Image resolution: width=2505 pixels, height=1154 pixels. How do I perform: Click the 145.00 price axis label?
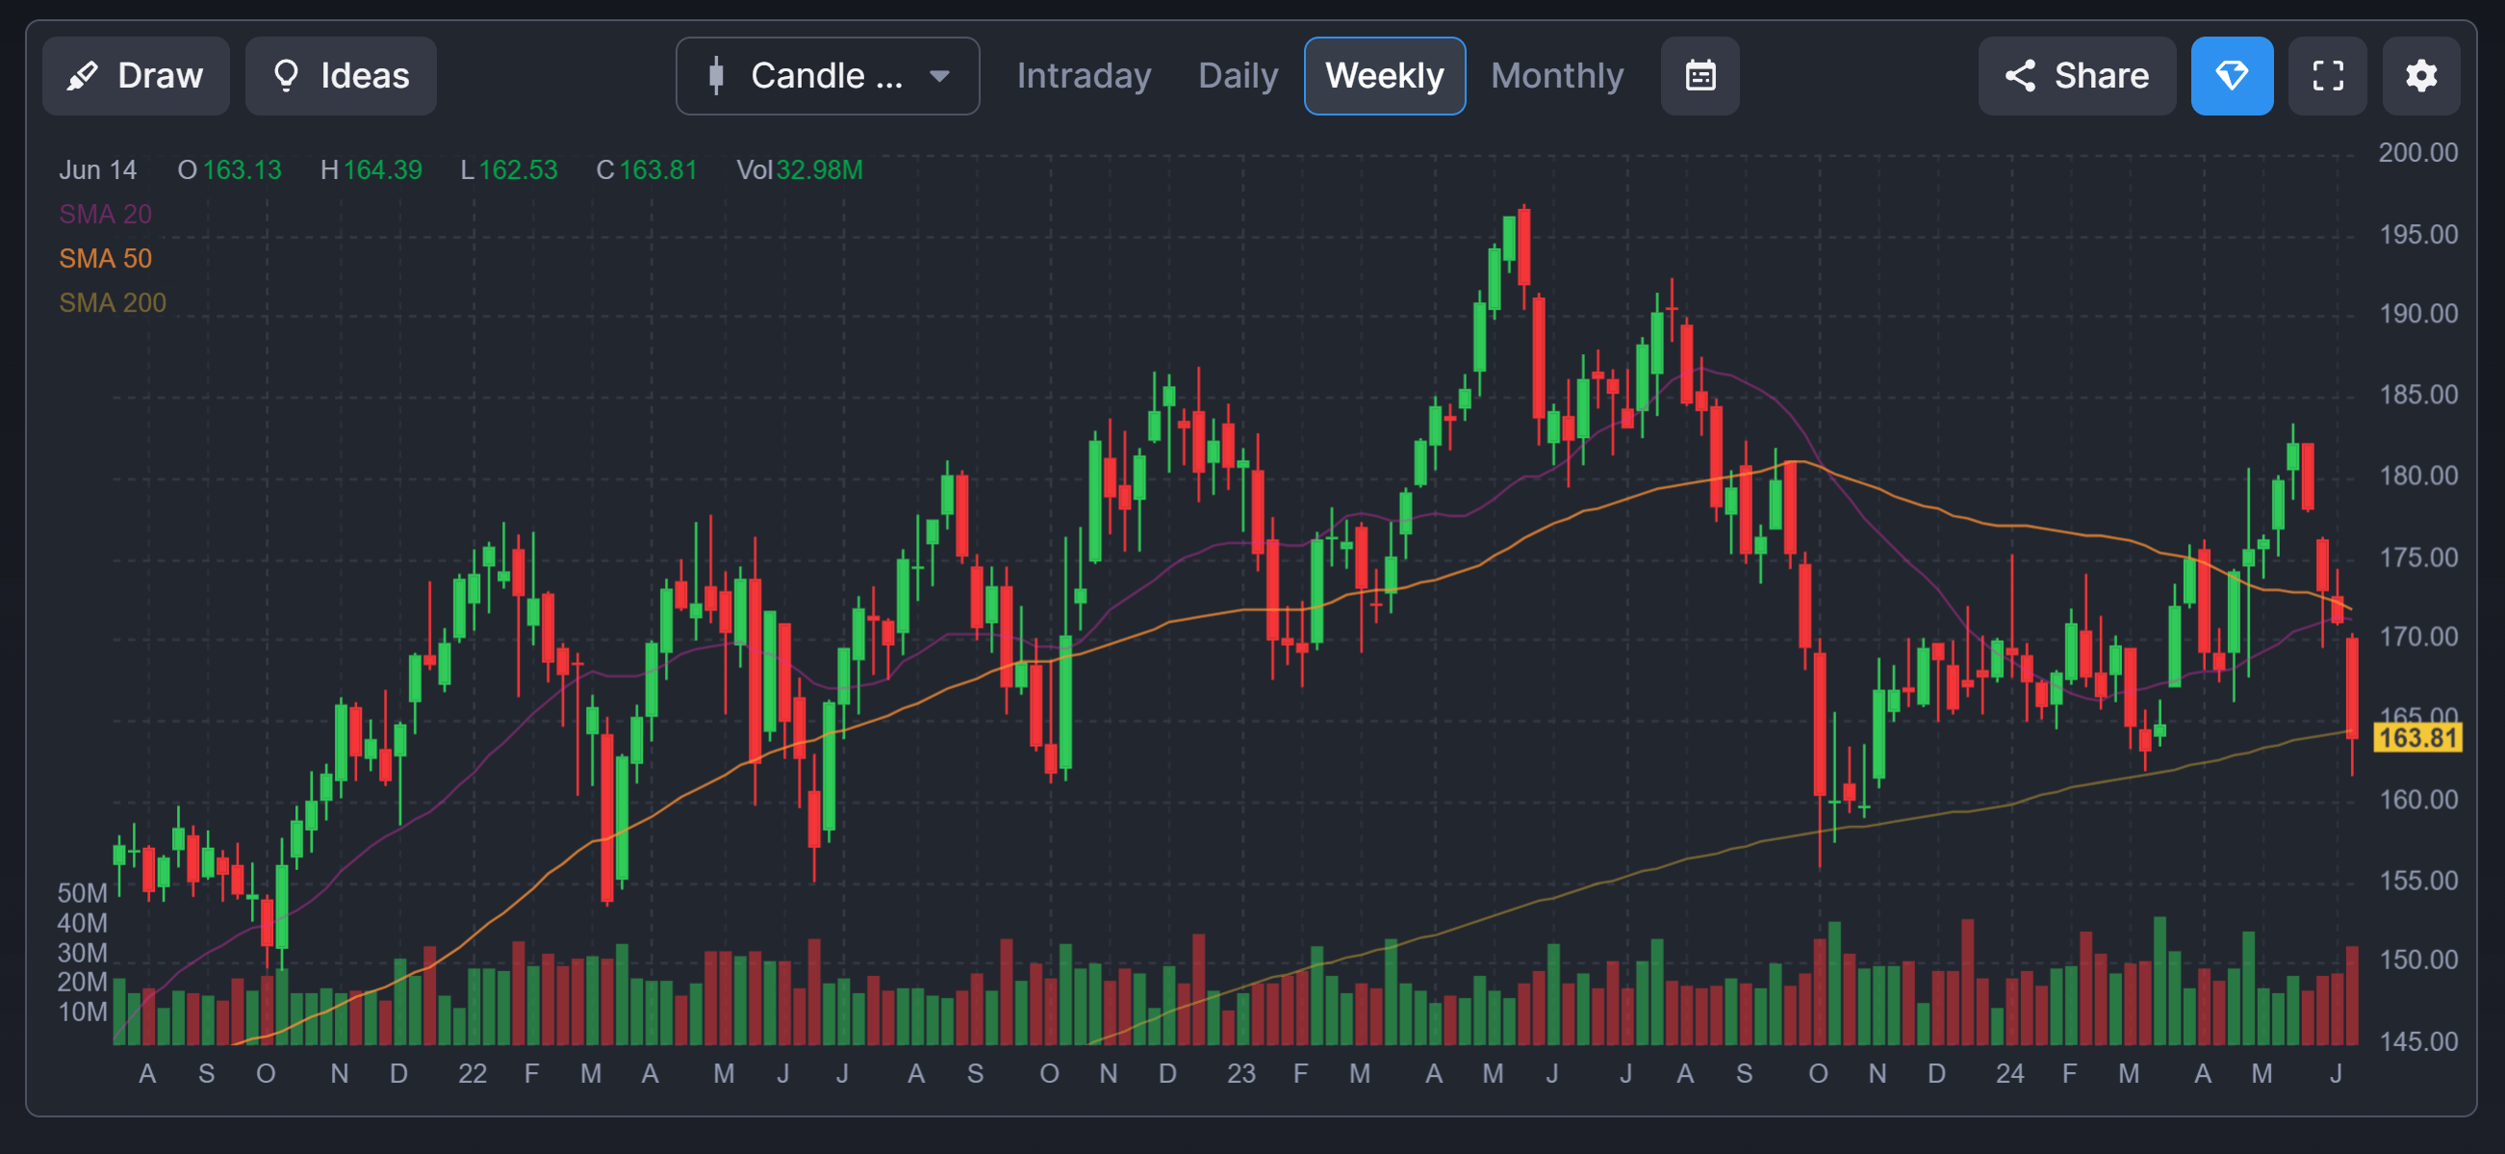[2417, 1041]
